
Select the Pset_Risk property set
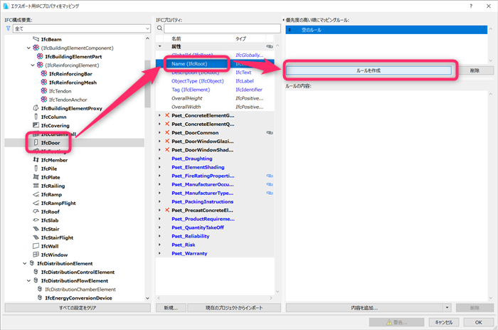pos(184,245)
